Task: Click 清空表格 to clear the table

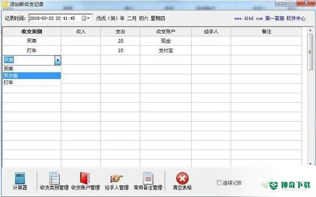Action: [182, 181]
